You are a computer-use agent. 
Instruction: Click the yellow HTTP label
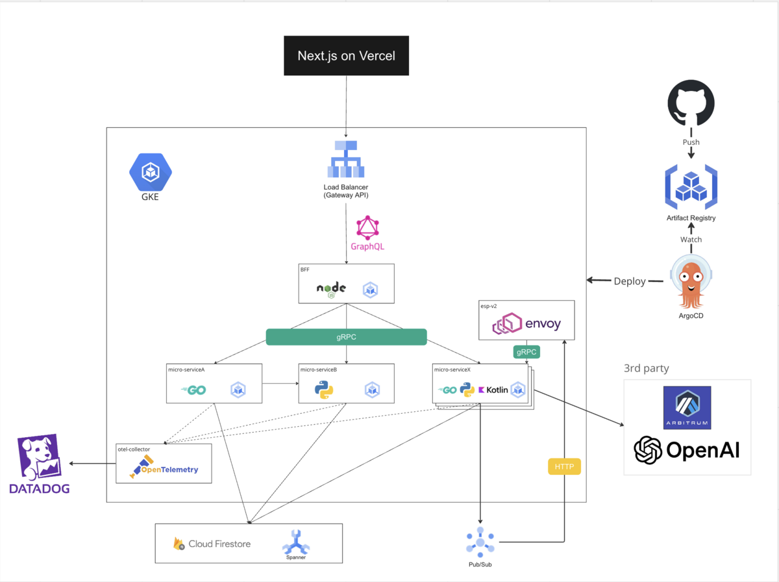tap(564, 466)
